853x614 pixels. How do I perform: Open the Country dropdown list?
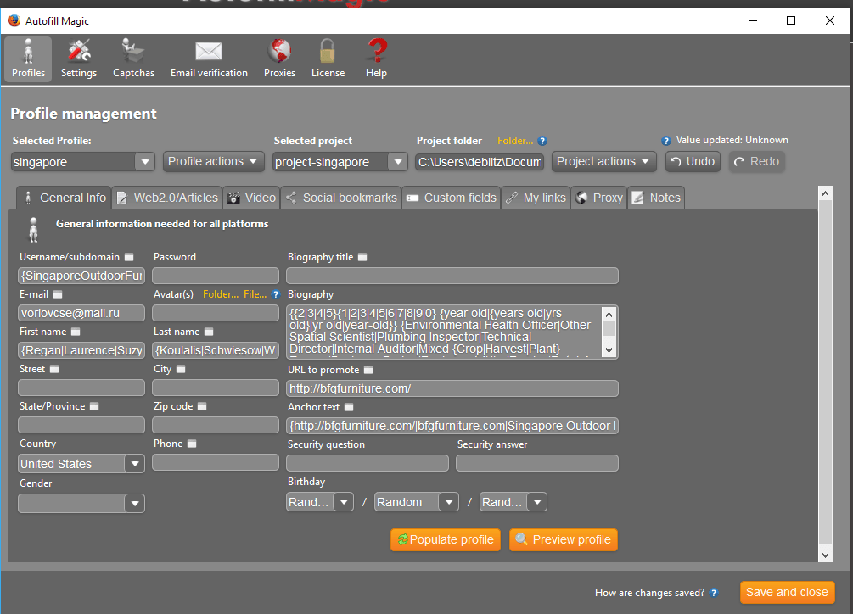point(134,464)
